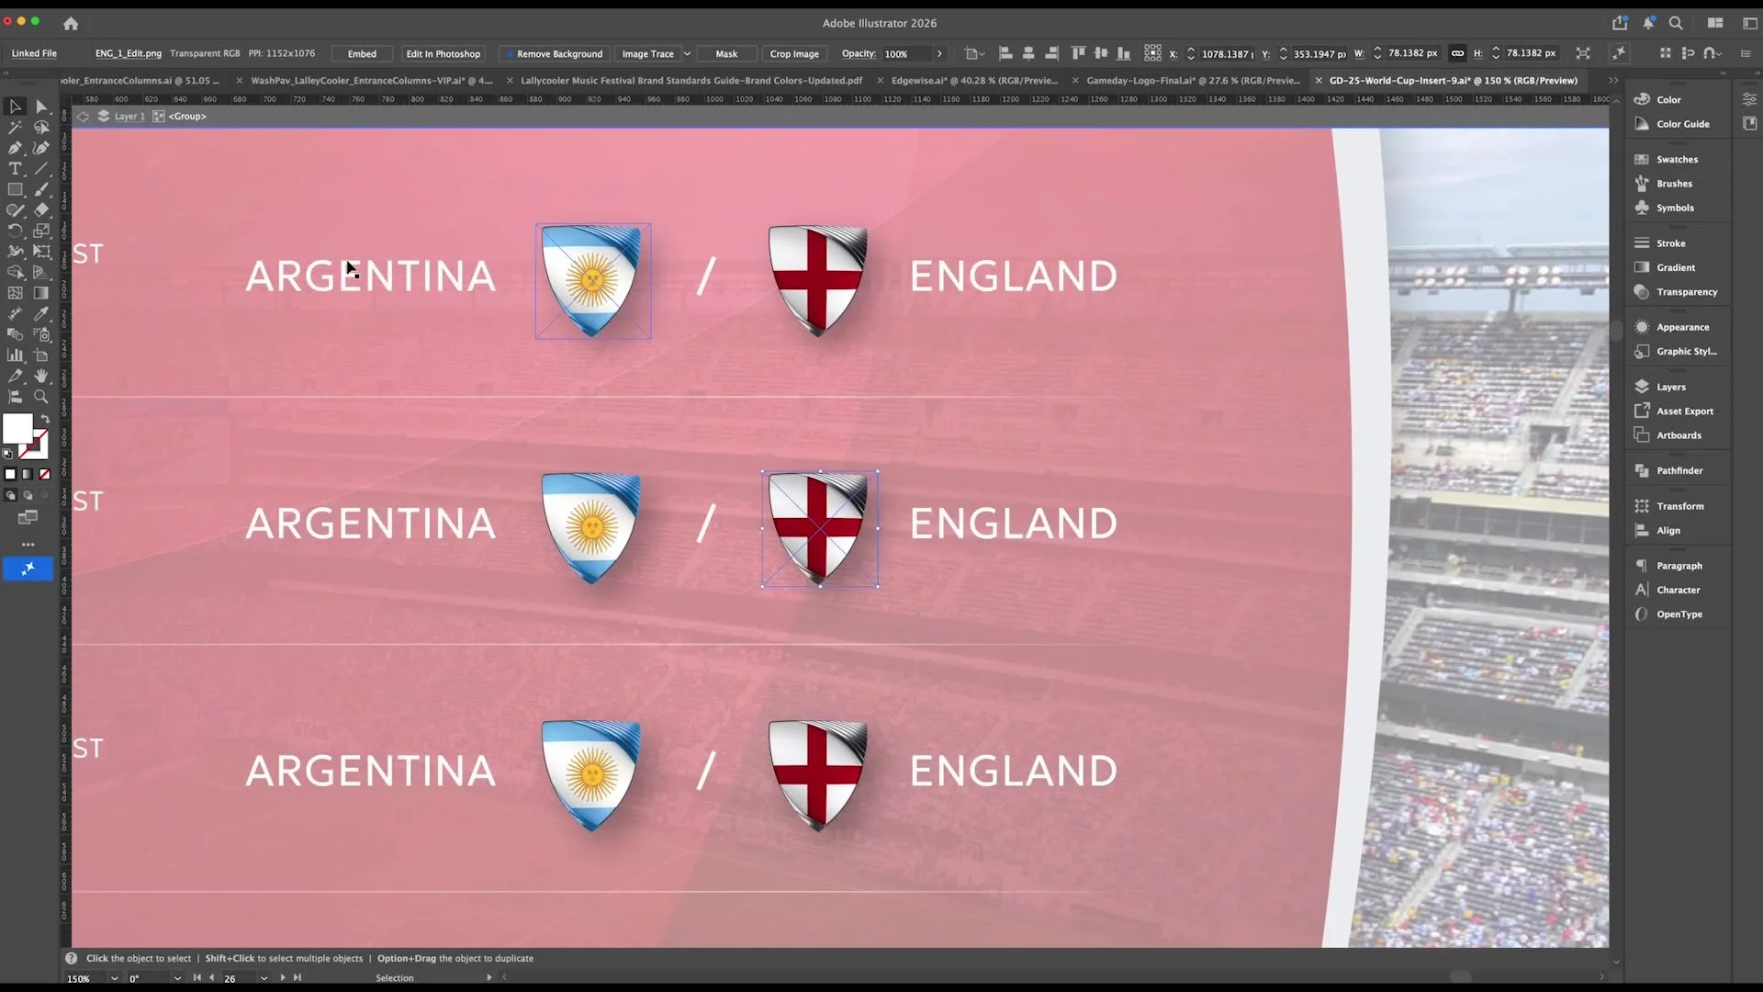Viewport: 1763px width, 992px height.
Task: Select the GD-25-World-Cup-Insert-9.ai tab
Action: [1454, 80]
